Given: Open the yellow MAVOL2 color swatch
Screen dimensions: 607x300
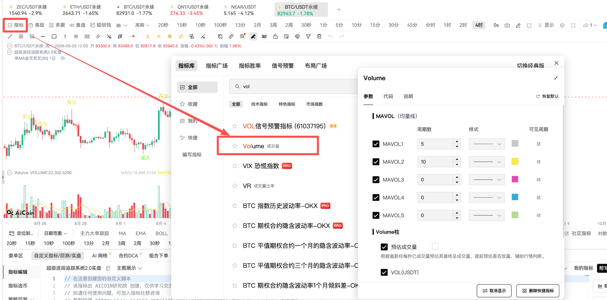Looking at the screenshot, I should tap(515, 162).
